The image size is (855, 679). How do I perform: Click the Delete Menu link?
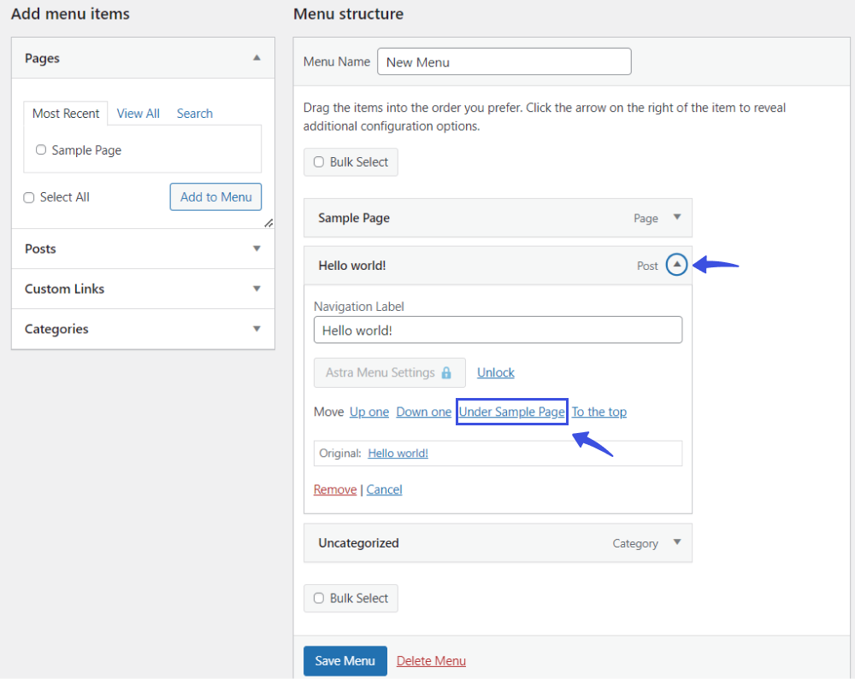coord(431,661)
